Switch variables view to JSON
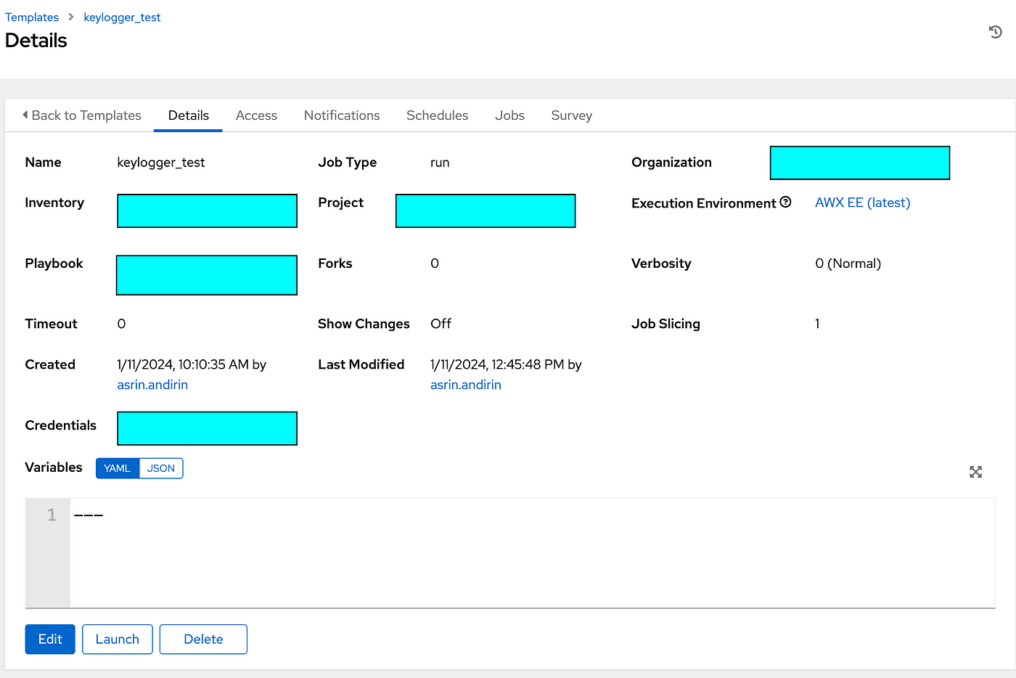The height and width of the screenshot is (678, 1016). (161, 468)
